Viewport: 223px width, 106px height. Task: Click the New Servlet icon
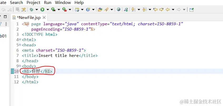pos(88,9)
